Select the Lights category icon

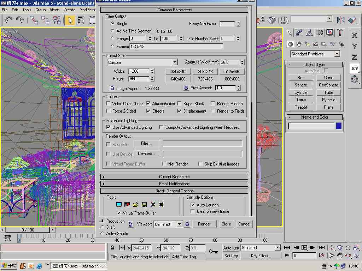click(x=307, y=44)
